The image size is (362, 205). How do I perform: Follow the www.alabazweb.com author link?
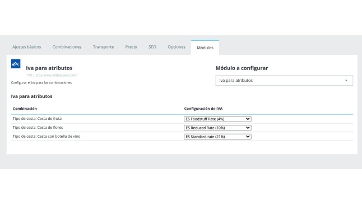tap(61, 75)
